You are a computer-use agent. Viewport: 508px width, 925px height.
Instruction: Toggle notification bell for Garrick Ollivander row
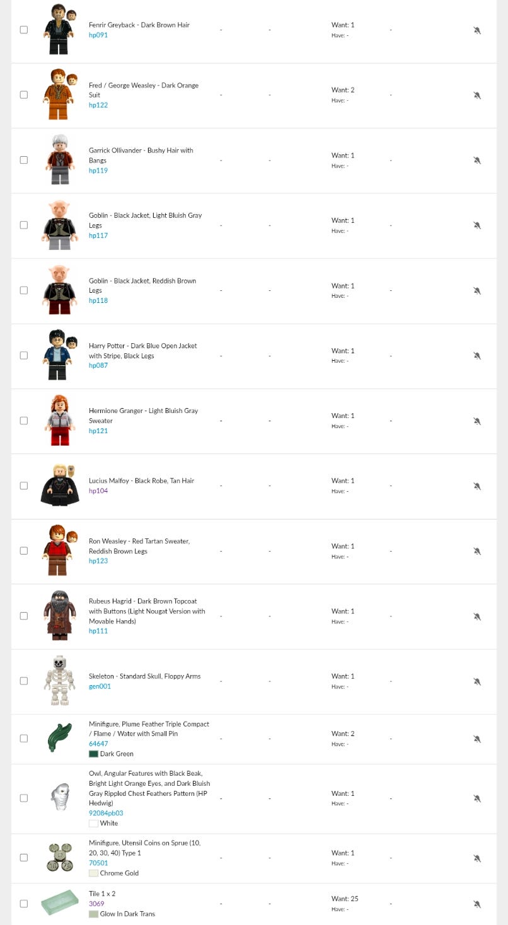(477, 161)
